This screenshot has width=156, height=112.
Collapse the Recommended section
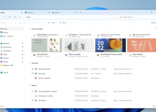coord(29,29)
